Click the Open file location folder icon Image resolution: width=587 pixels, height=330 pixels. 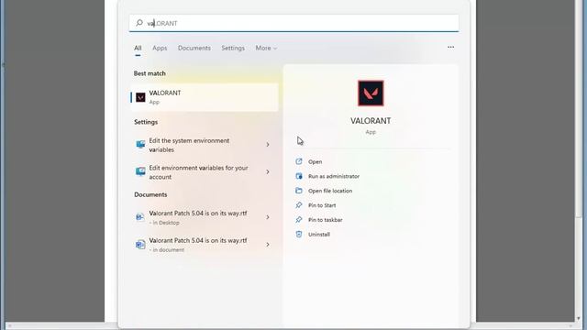(x=299, y=191)
